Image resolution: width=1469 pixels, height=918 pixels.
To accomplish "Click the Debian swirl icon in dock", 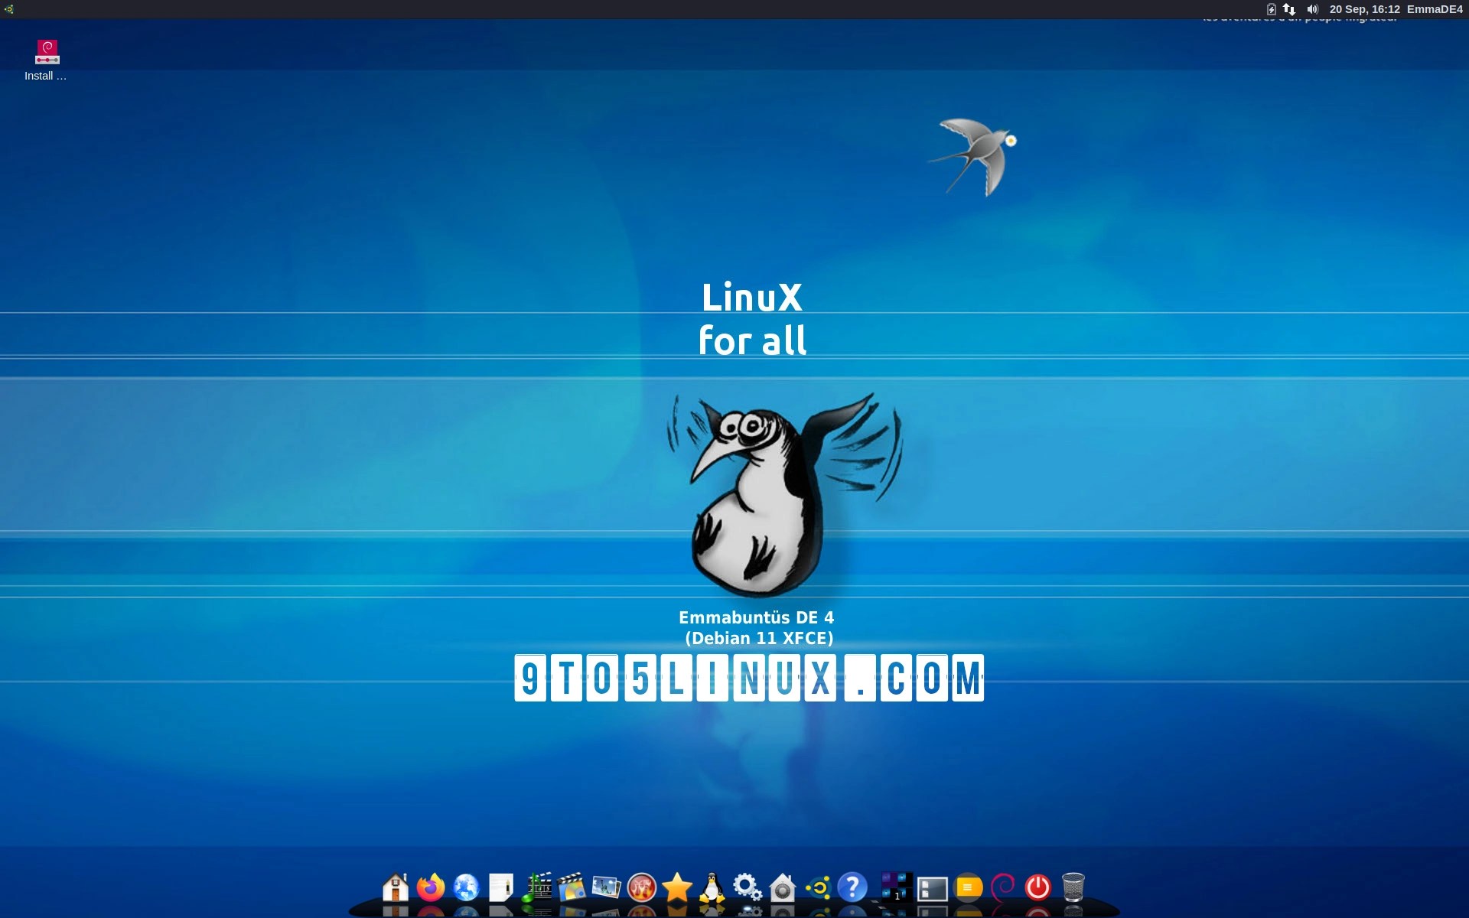I will 1002,887.
